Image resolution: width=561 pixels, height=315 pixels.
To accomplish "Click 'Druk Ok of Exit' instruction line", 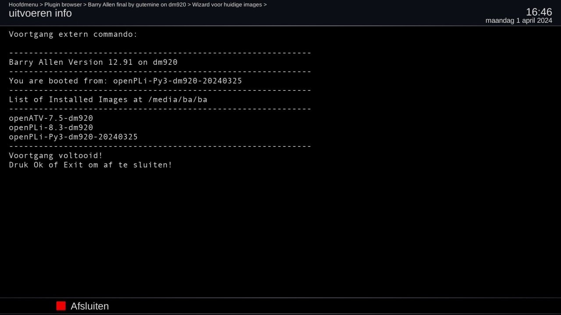I will click(90, 165).
